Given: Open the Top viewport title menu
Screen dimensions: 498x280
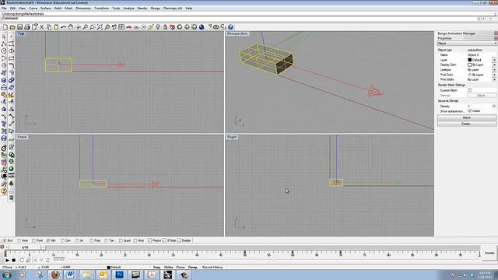Looking at the screenshot, I should 21,33.
